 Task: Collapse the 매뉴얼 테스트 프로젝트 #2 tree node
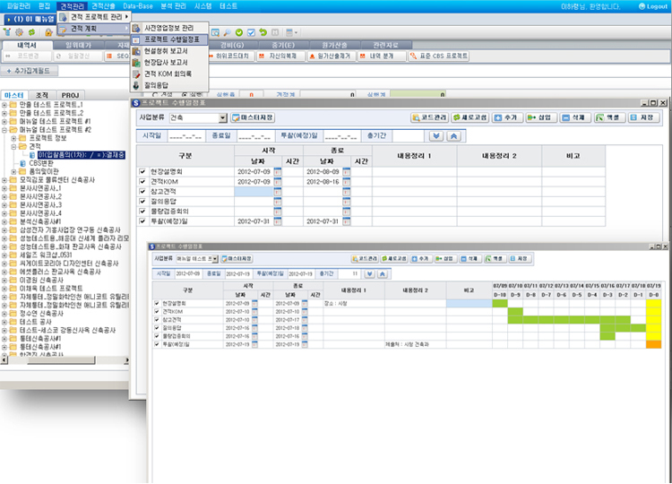[x=5, y=130]
